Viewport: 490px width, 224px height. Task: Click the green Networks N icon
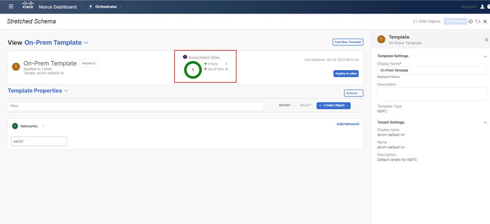[15, 126]
